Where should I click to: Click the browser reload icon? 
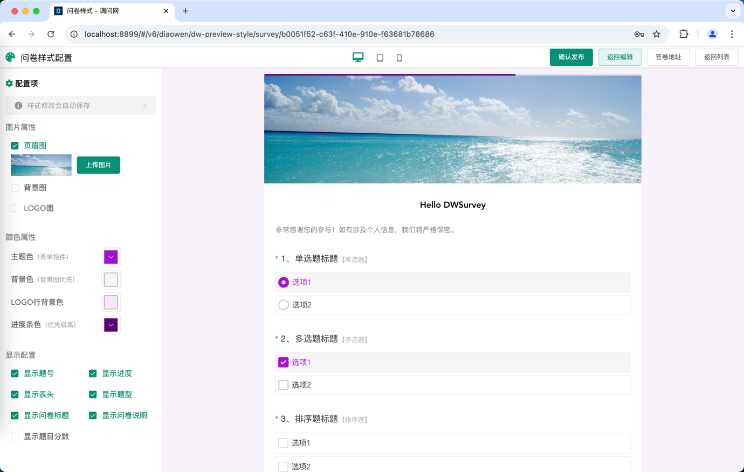tap(51, 34)
